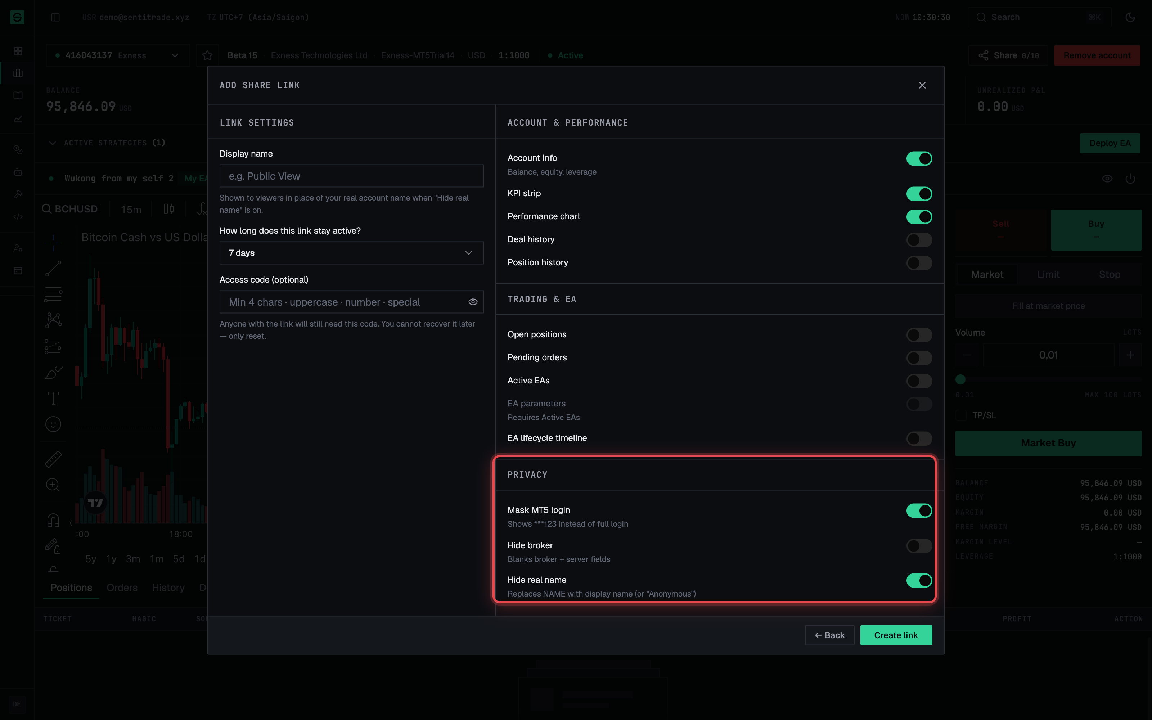Viewport: 1152px width, 720px height.
Task: Select the Limit order tab
Action: coord(1048,274)
